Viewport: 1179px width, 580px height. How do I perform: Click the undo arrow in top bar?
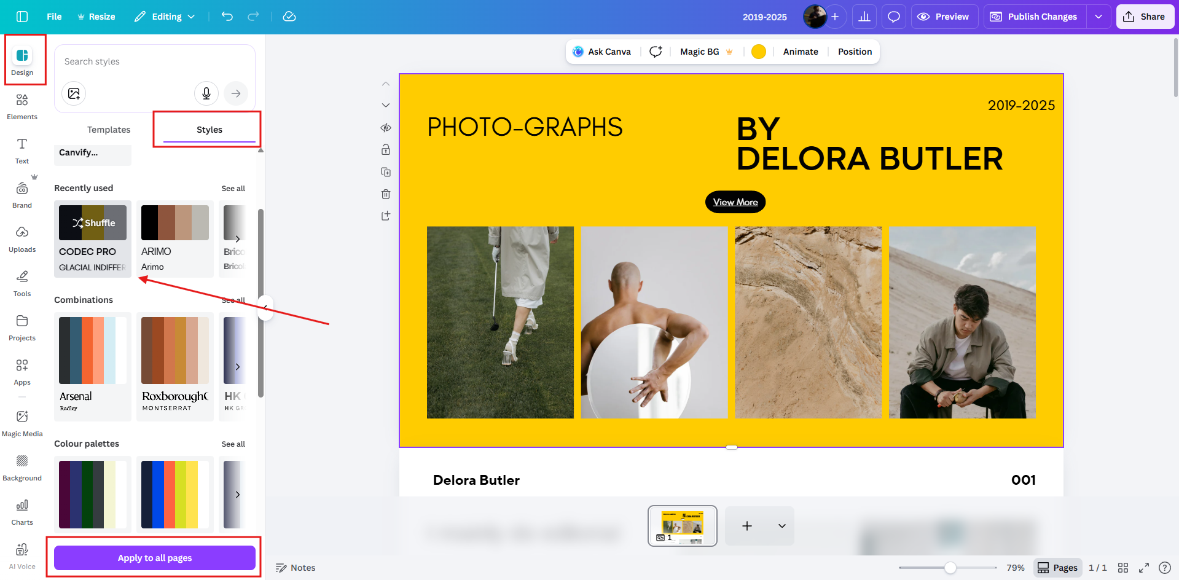(227, 17)
